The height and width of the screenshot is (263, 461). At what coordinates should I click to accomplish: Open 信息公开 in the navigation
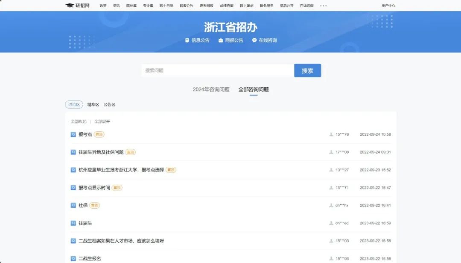287,6
